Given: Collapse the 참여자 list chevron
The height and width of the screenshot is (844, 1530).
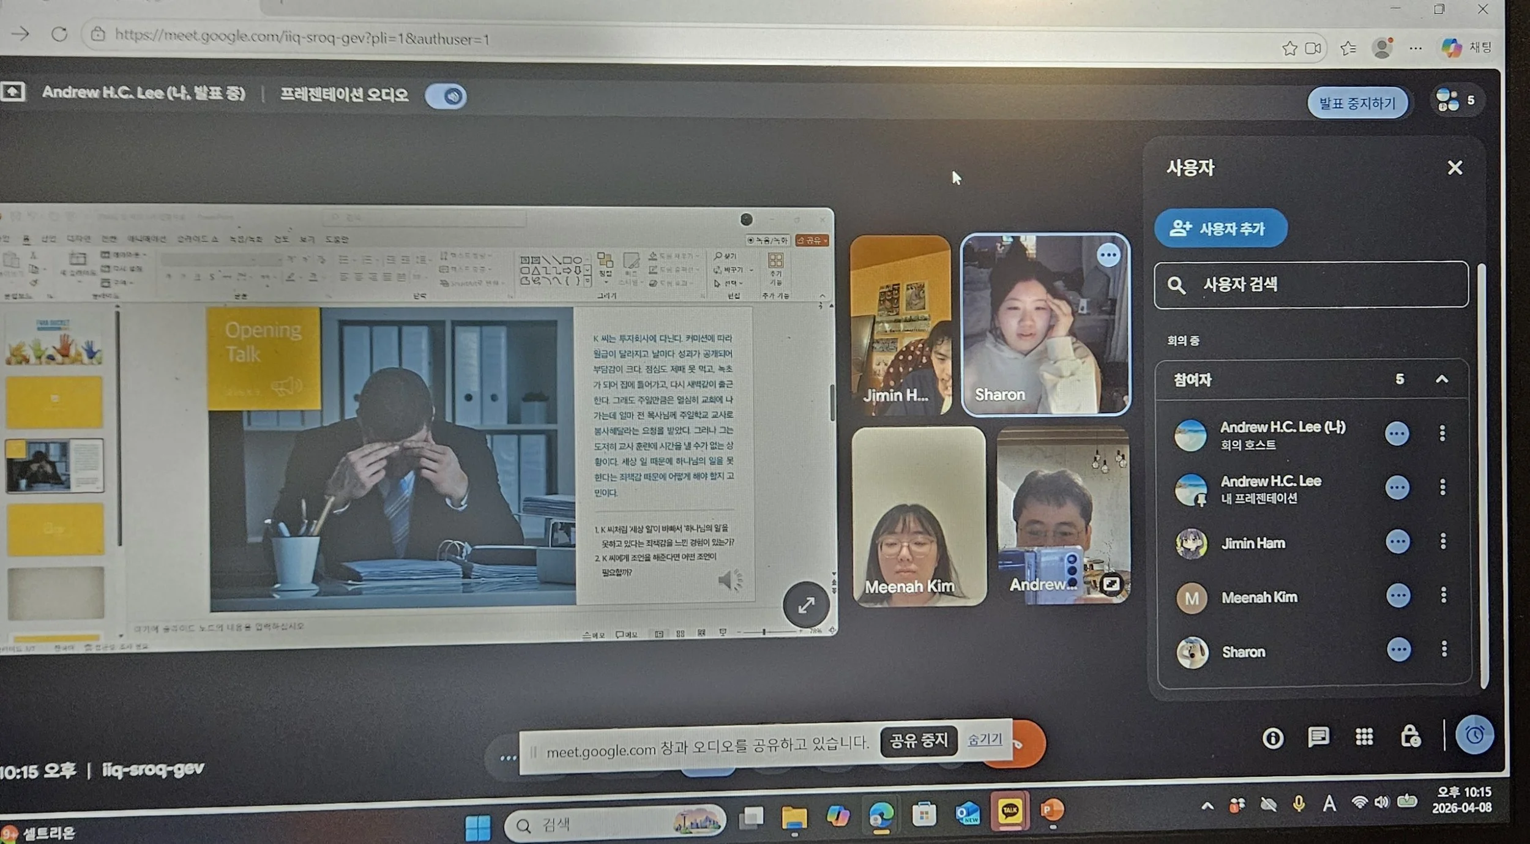Looking at the screenshot, I should 1441,379.
